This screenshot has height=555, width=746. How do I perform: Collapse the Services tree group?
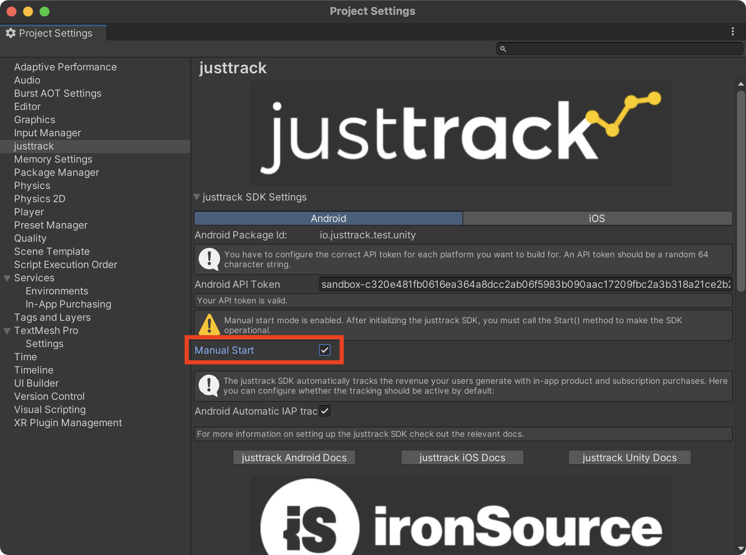pos(7,278)
